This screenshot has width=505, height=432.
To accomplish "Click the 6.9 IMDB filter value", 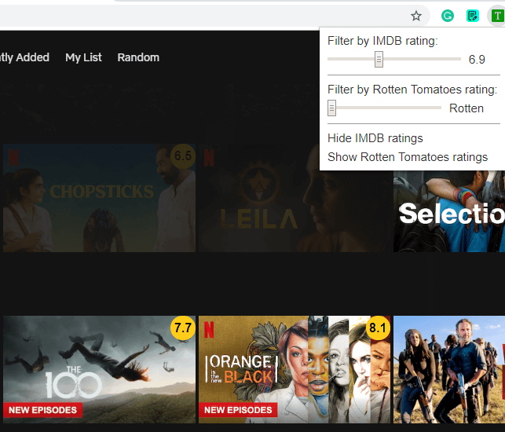I will (477, 60).
